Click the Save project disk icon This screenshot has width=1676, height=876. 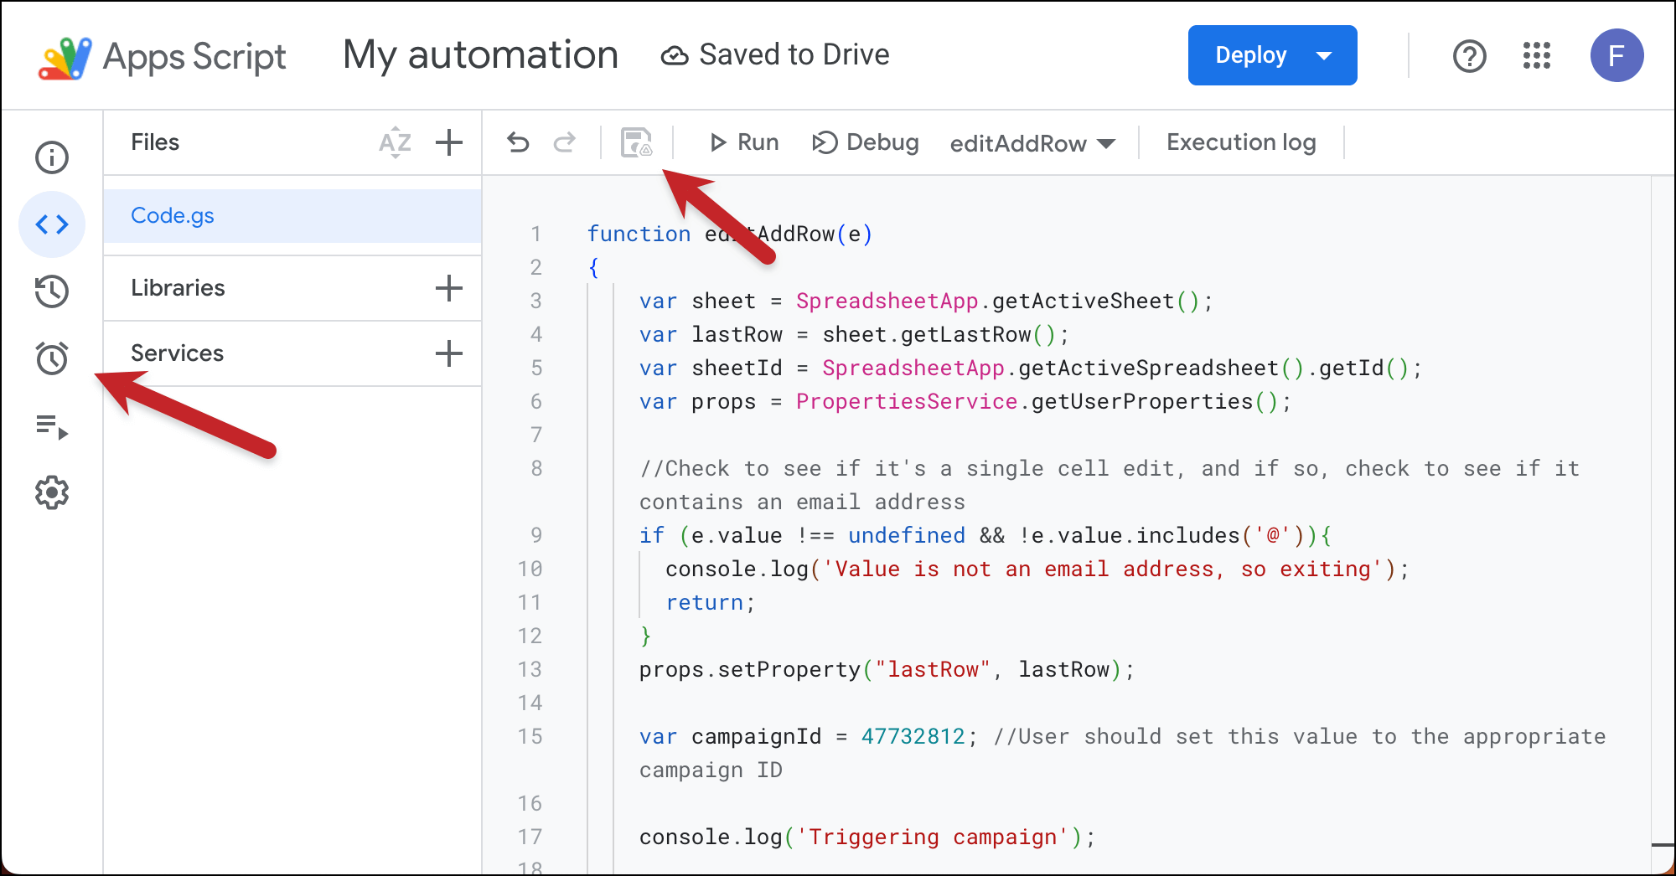[x=636, y=143]
